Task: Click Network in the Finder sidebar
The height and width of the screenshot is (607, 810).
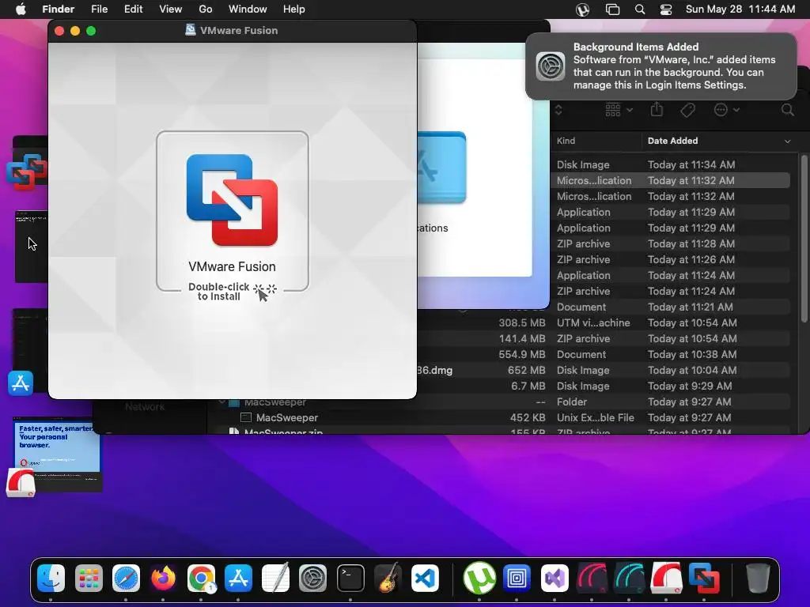Action: (145, 407)
